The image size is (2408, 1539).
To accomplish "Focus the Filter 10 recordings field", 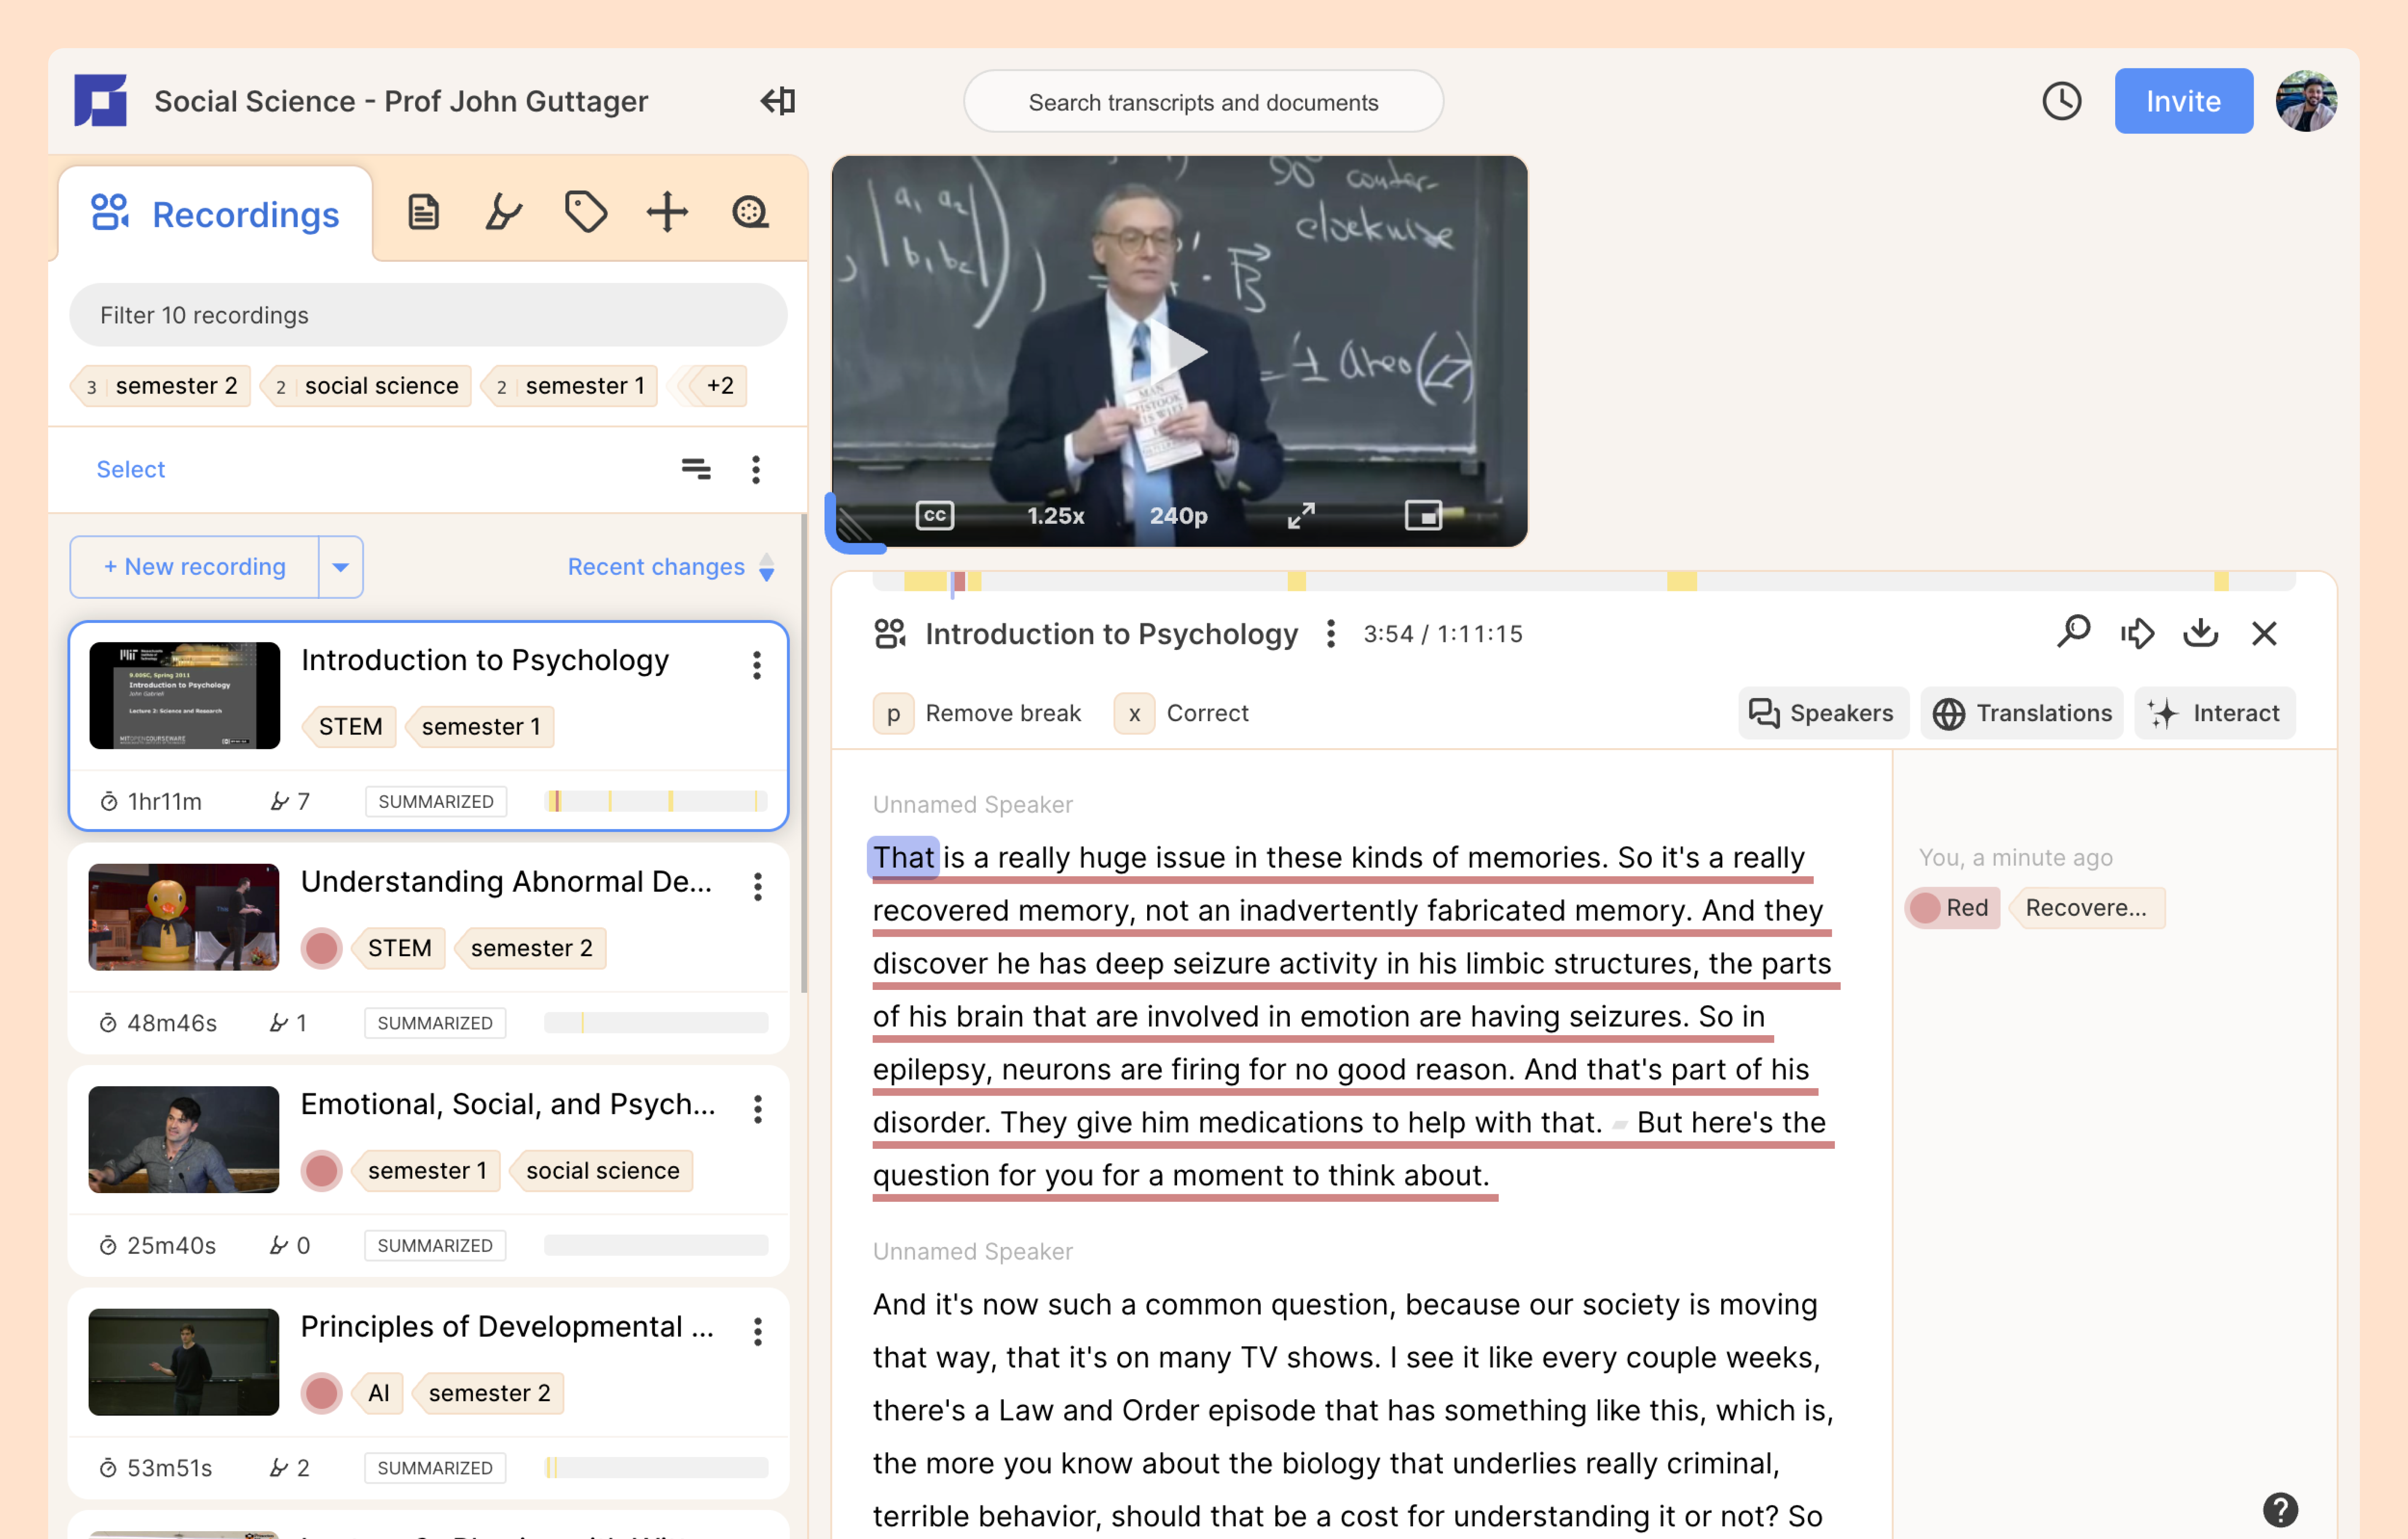I will click(428, 315).
